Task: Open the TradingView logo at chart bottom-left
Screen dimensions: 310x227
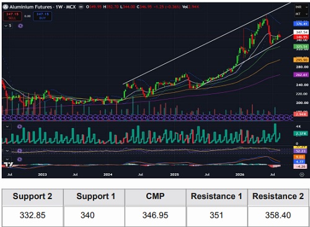Action: (x=9, y=165)
